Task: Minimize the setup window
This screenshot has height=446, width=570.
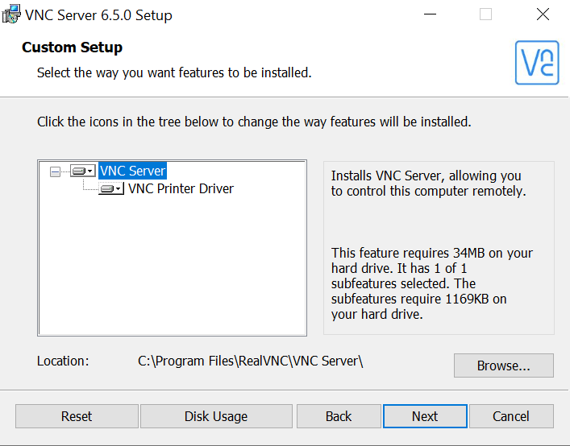Action: pos(430,14)
